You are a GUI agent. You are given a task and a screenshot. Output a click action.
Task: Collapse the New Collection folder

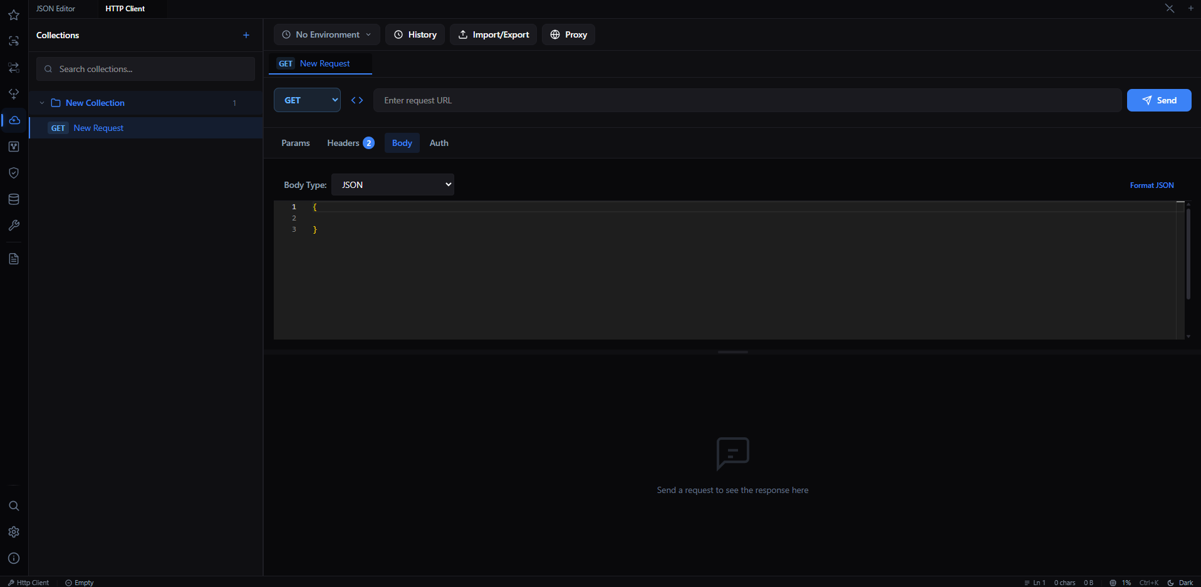point(42,103)
